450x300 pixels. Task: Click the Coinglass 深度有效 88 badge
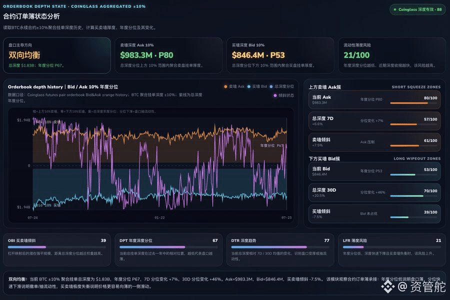tap(417, 9)
